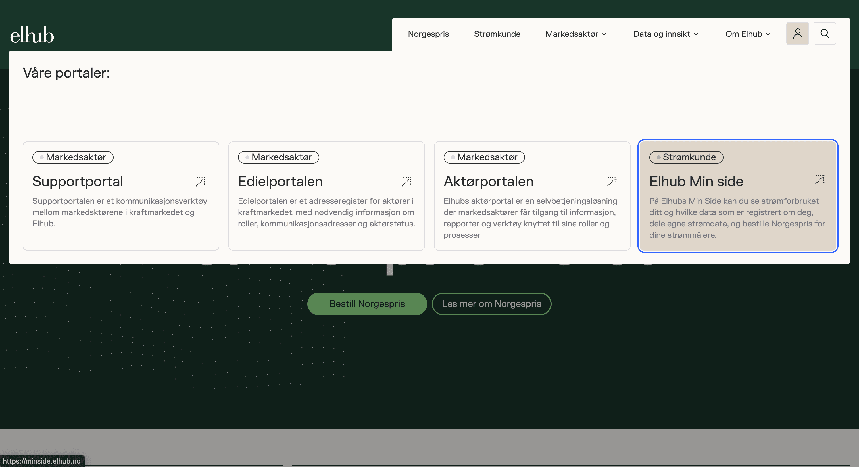This screenshot has width=859, height=467.
Task: Expand the Markedsaktør menu chevron
Action: pos(604,34)
